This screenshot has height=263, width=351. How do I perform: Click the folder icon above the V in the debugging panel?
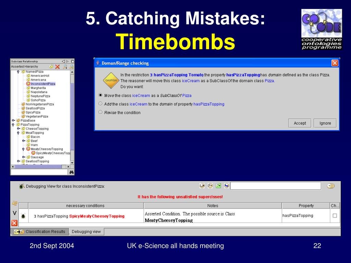coord(14,203)
